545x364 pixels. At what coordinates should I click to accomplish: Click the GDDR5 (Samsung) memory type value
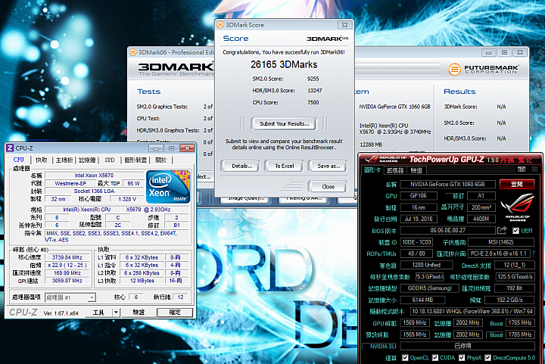[x=430, y=288]
